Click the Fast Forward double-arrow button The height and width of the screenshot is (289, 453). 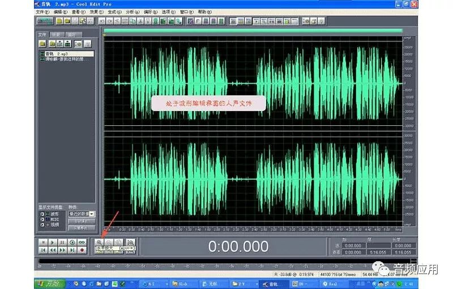click(x=62, y=250)
